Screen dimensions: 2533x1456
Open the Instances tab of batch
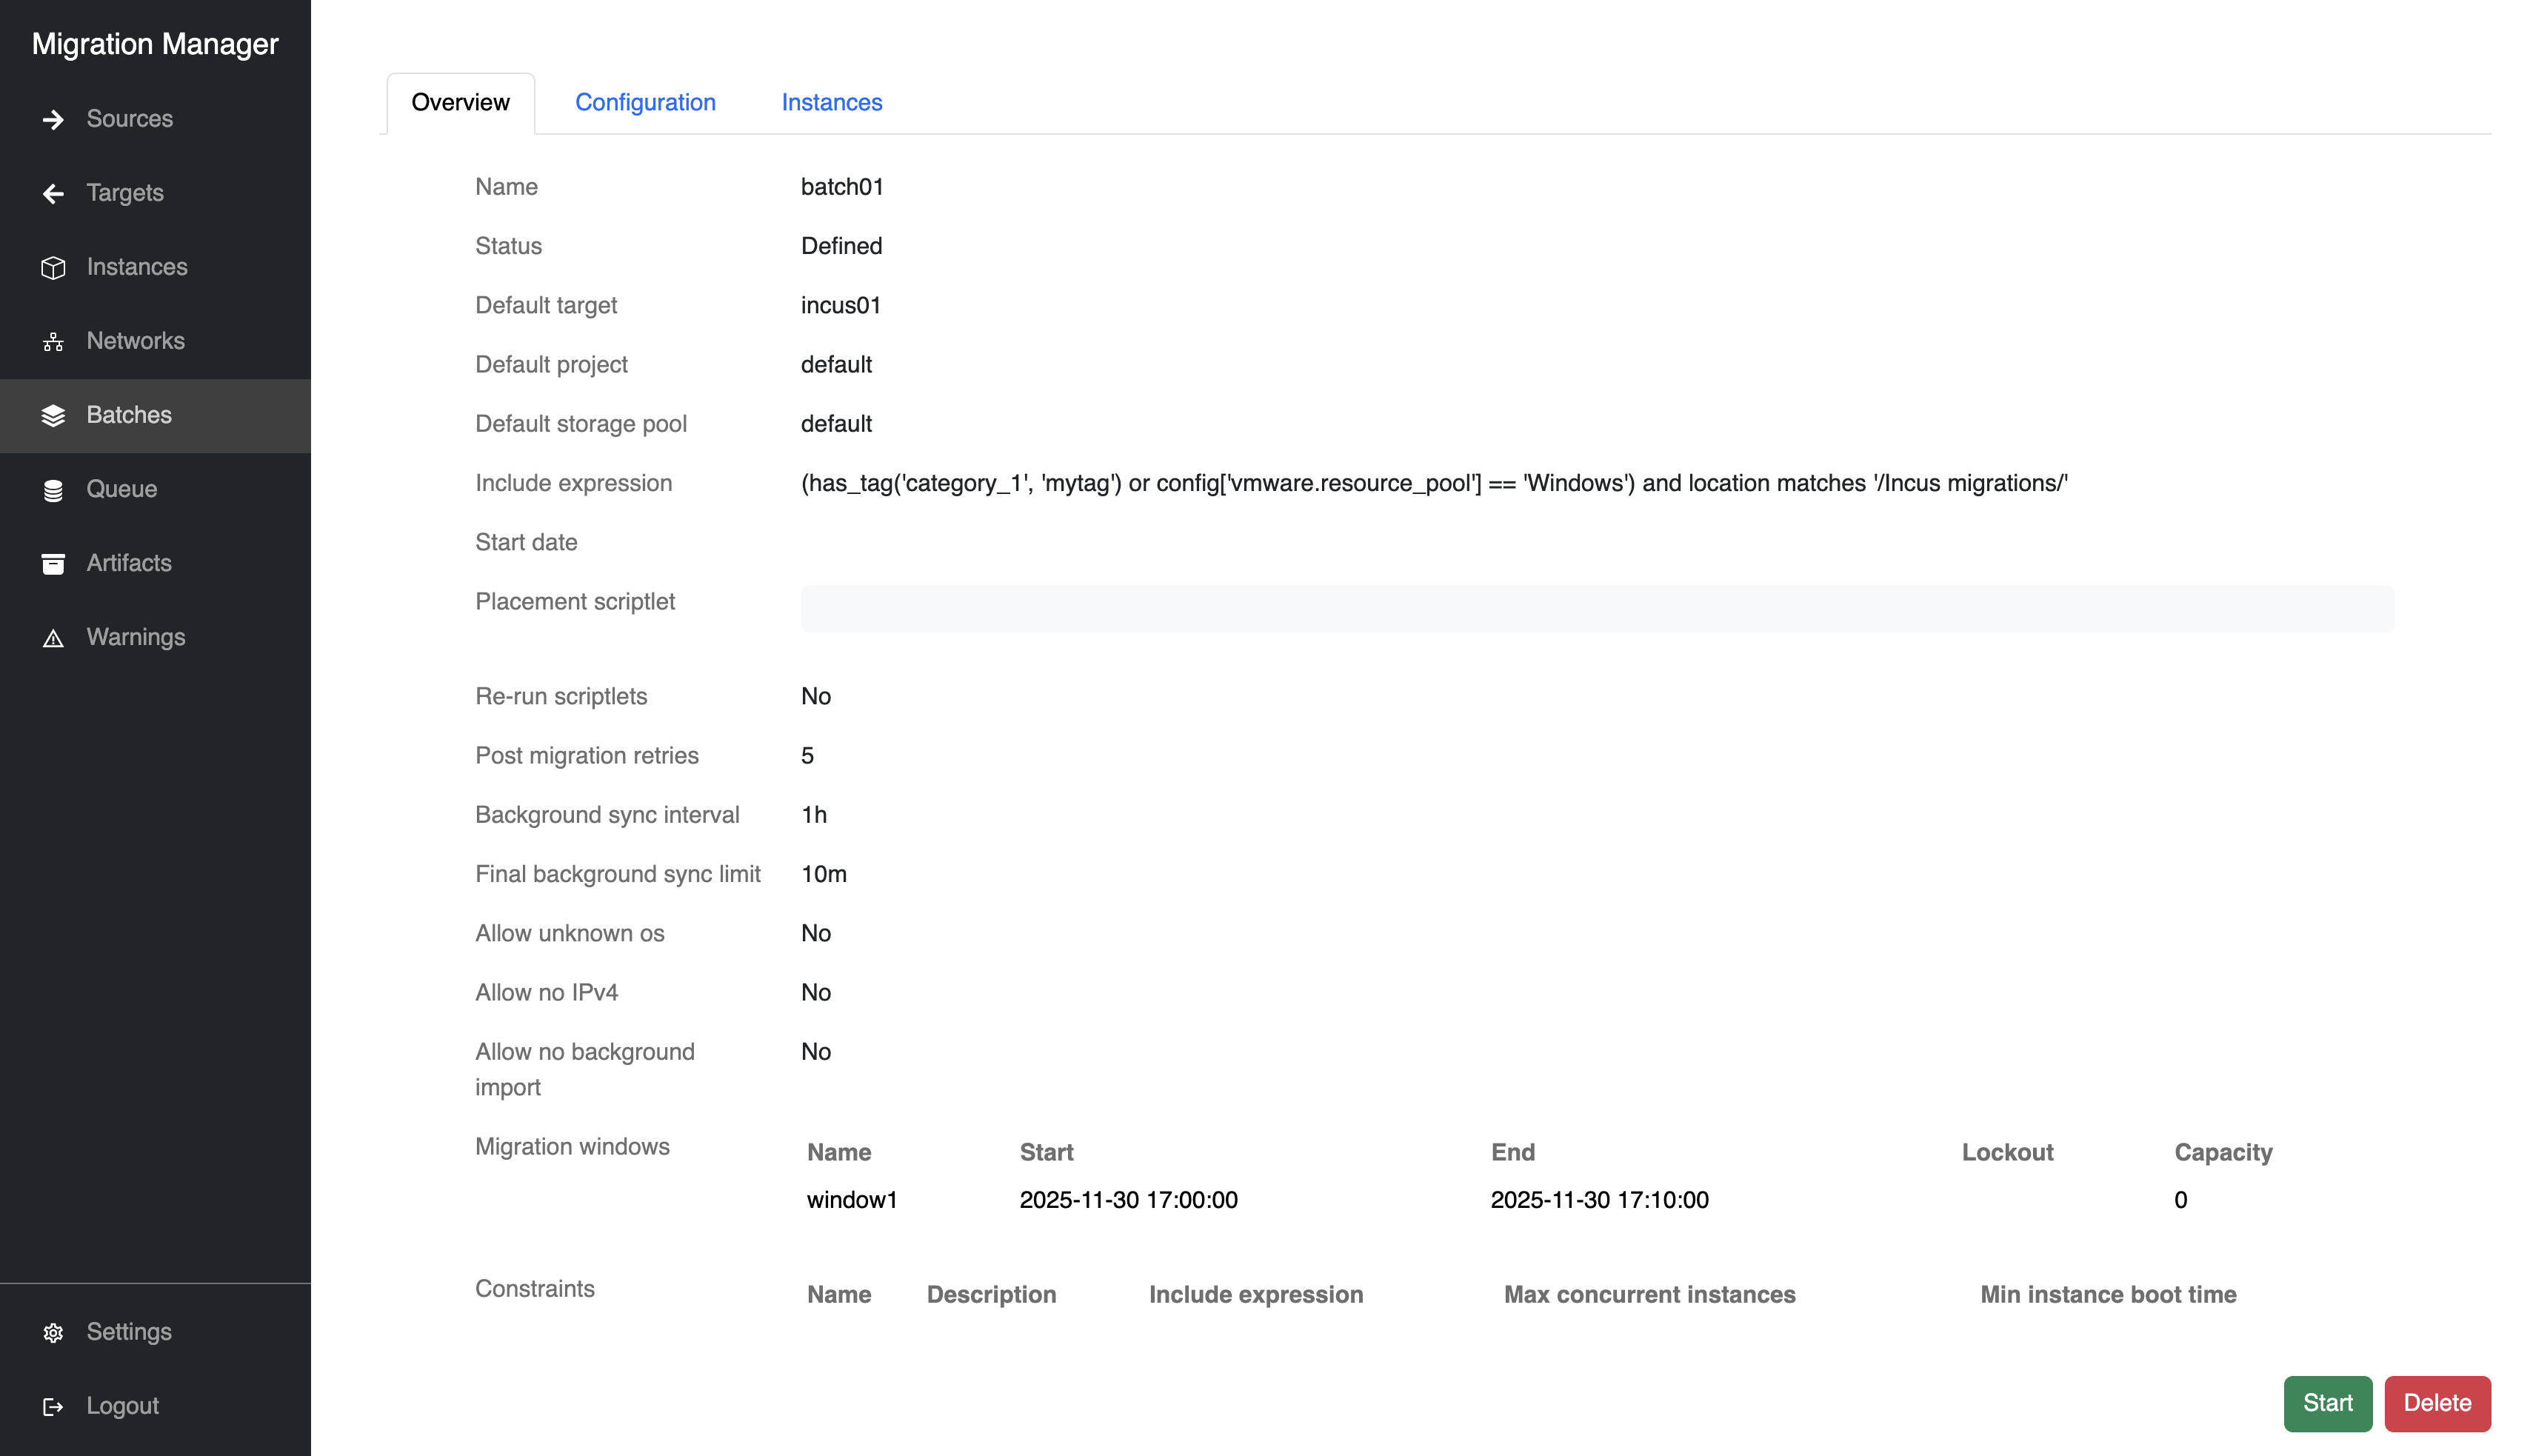[x=831, y=102]
